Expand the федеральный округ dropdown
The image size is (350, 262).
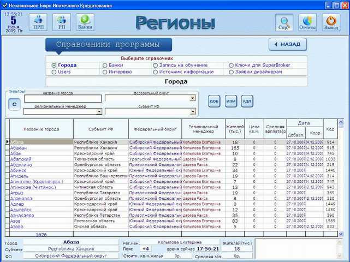point(193,98)
